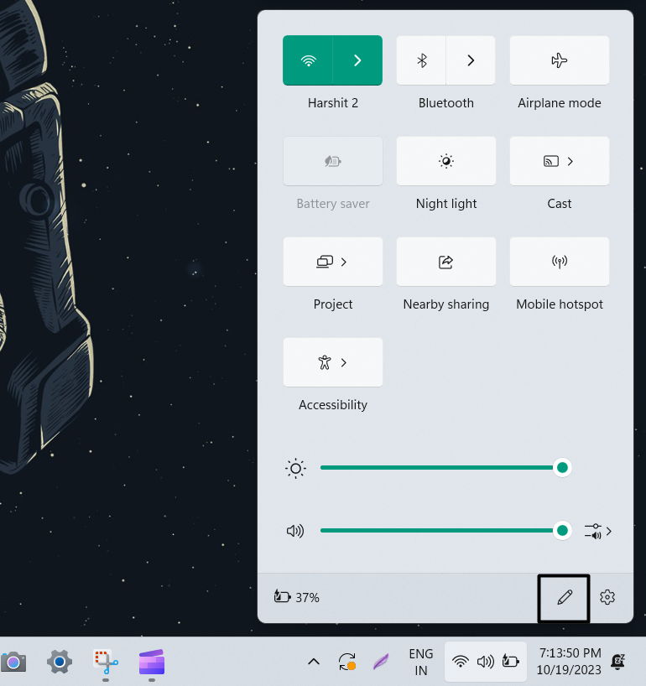Image resolution: width=646 pixels, height=686 pixels.
Task: Toggle the Battery saver tile
Action: coord(332,161)
